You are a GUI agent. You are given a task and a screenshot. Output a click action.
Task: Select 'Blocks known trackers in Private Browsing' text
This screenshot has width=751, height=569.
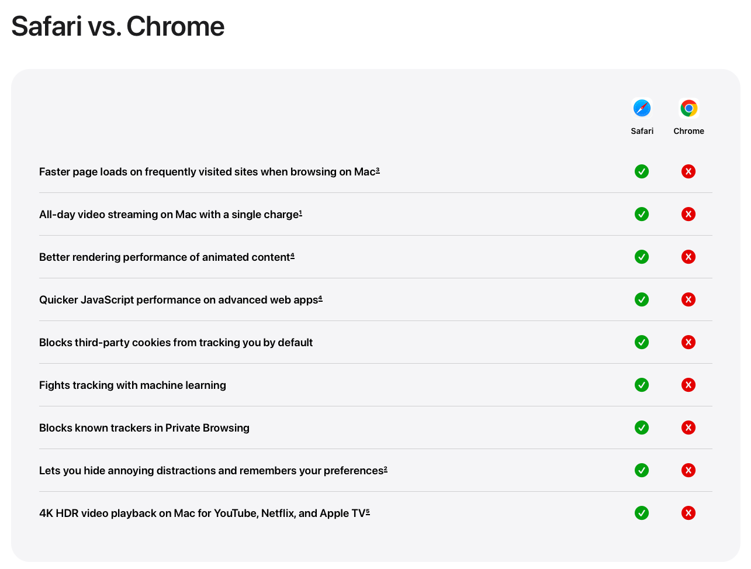(144, 428)
